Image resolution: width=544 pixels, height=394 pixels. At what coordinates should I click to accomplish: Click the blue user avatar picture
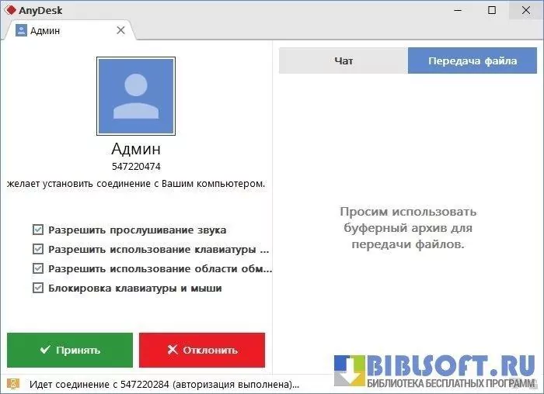pos(136,95)
